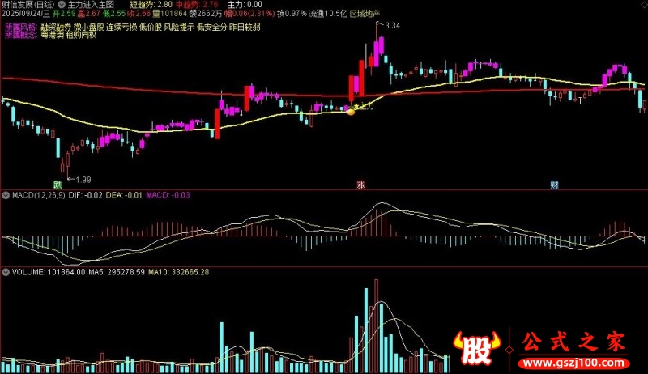This screenshot has height=374, width=648.
Task: Select the 主力进入主图 indicator name
Action: click(x=91, y=4)
